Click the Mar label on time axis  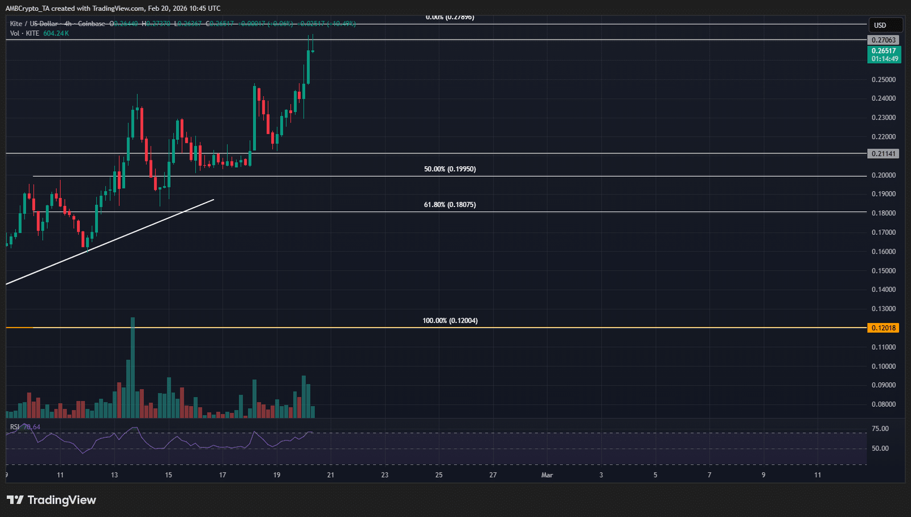click(x=547, y=475)
